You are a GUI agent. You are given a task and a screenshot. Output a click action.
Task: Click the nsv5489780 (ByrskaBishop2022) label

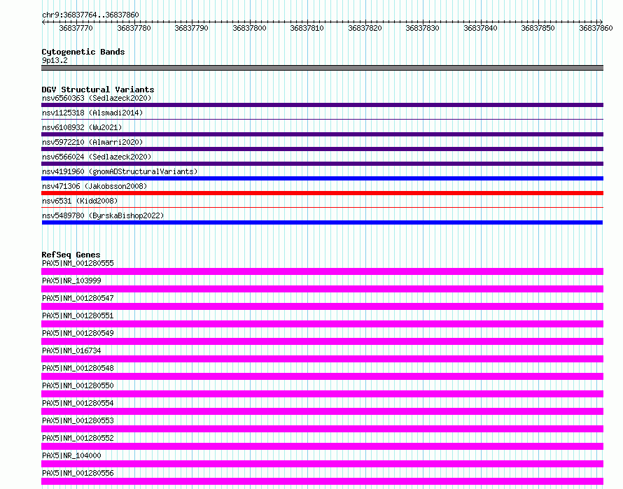tap(103, 215)
